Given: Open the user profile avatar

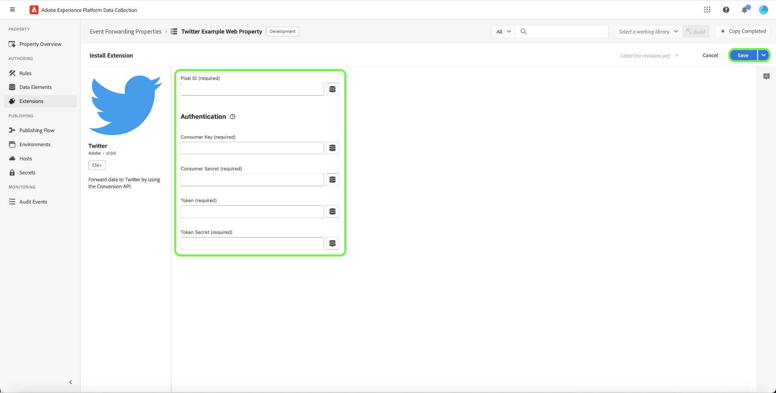Looking at the screenshot, I should (x=763, y=10).
